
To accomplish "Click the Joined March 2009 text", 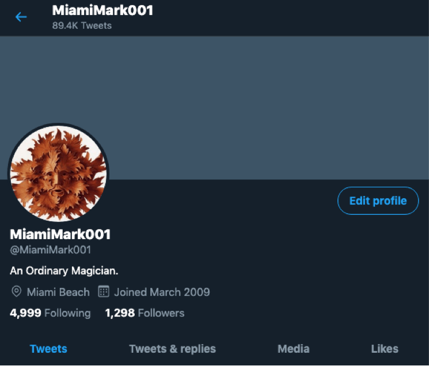I will pos(162,292).
